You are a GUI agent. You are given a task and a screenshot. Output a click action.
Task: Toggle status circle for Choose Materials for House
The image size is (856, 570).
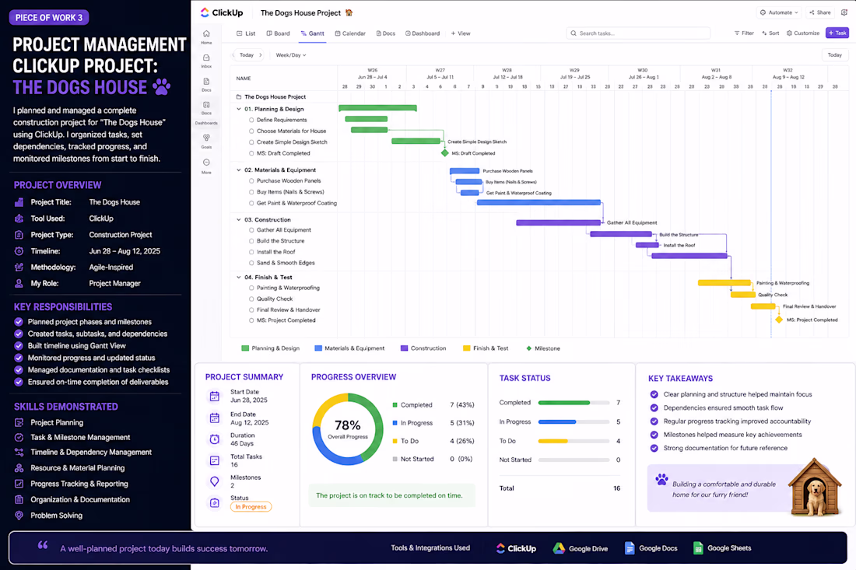(x=251, y=131)
